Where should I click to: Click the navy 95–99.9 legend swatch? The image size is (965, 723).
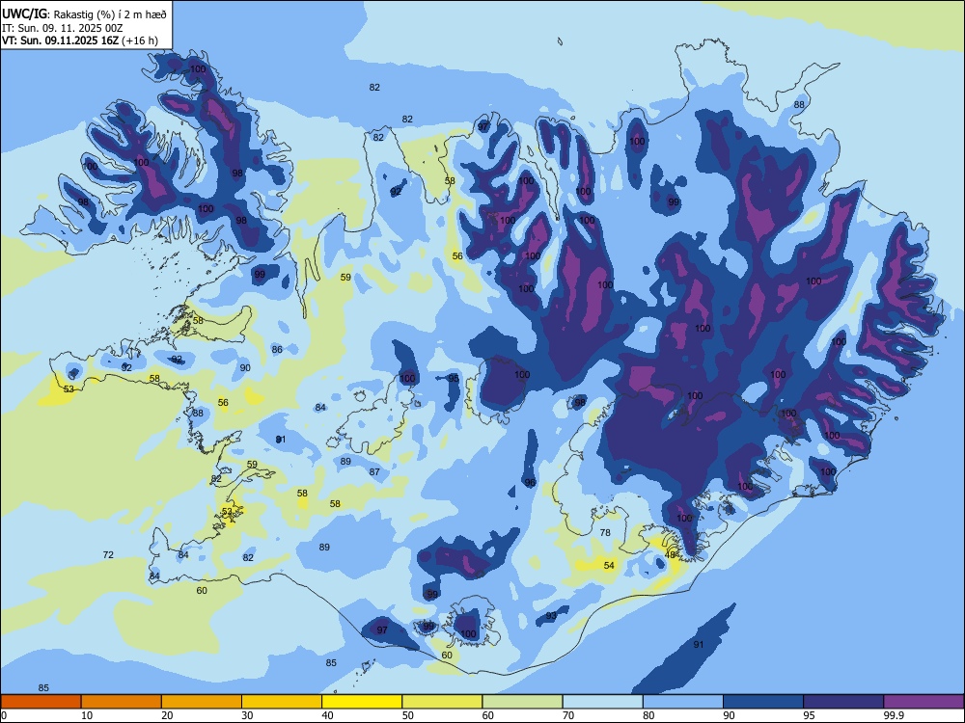(843, 702)
